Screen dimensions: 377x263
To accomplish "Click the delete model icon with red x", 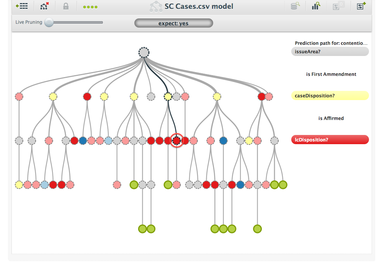I will coord(45,6).
